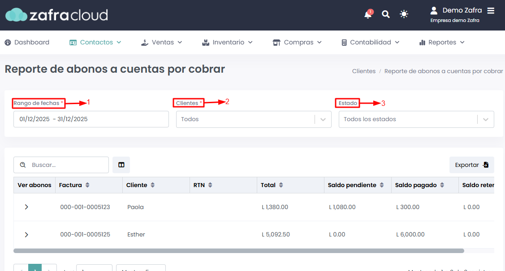Click the Exportar button
Viewport: 505px width, 271px height.
pyautogui.click(x=471, y=165)
